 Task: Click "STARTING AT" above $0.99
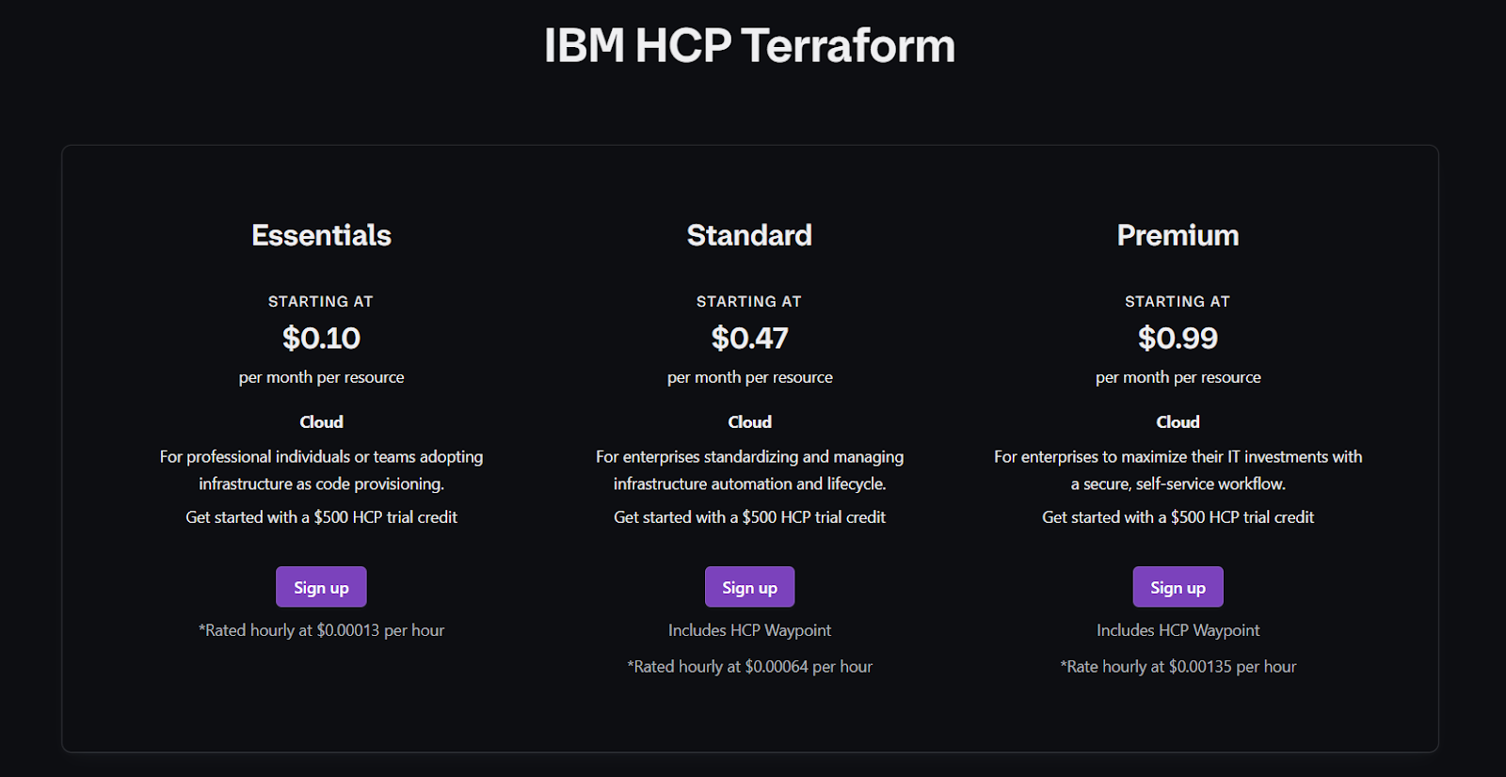(x=1178, y=301)
